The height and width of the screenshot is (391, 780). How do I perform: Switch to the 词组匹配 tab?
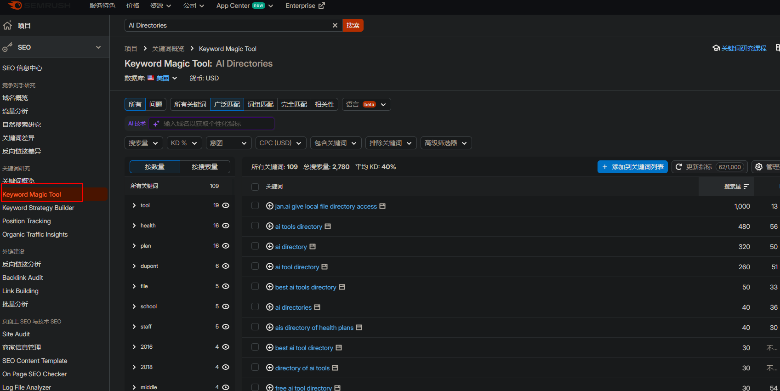click(x=260, y=104)
